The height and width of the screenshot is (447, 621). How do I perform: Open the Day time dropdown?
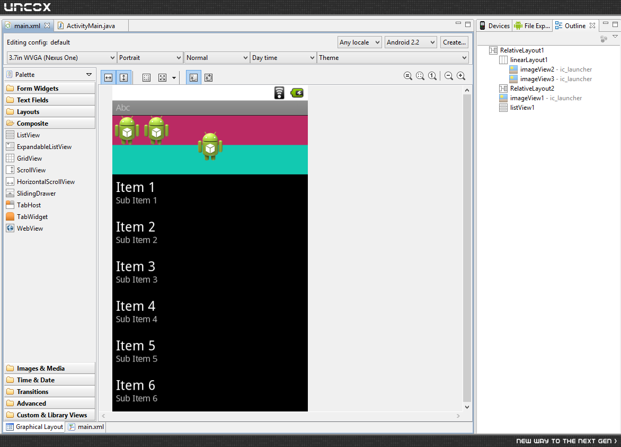(x=283, y=57)
